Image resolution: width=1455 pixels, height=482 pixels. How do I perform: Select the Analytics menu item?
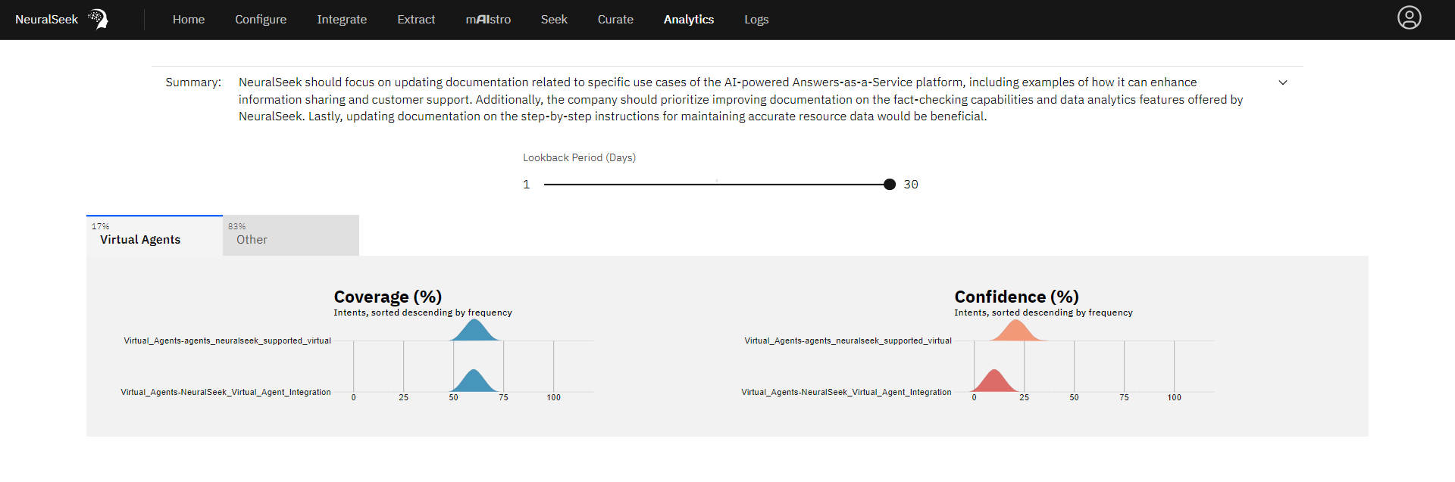click(689, 20)
